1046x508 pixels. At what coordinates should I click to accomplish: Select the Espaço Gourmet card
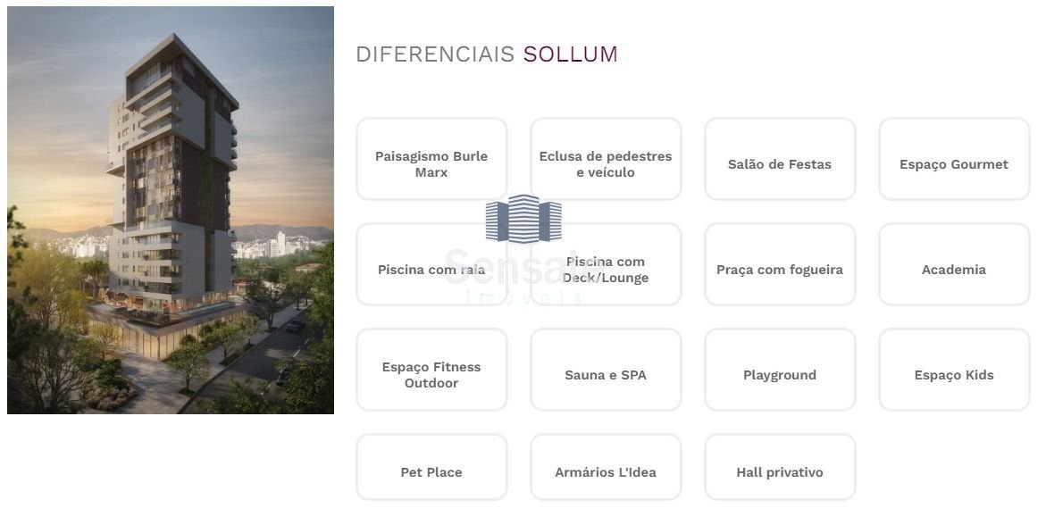pyautogui.click(x=954, y=159)
